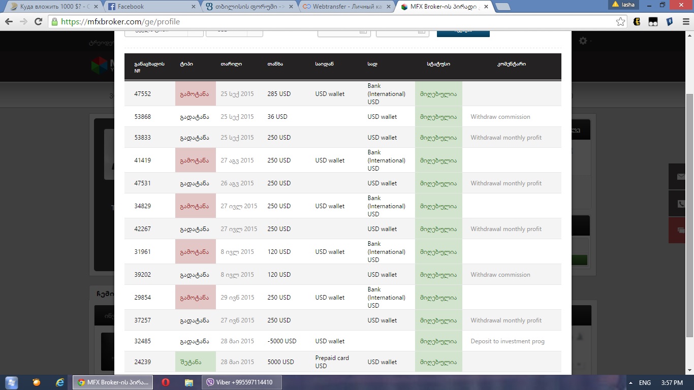Click the 285 USD amount cell
This screenshot has width=694, height=390.
[279, 94]
